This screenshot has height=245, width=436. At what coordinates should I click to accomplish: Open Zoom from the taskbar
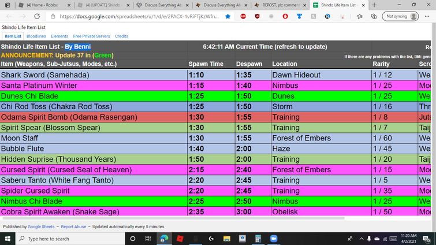274,239
